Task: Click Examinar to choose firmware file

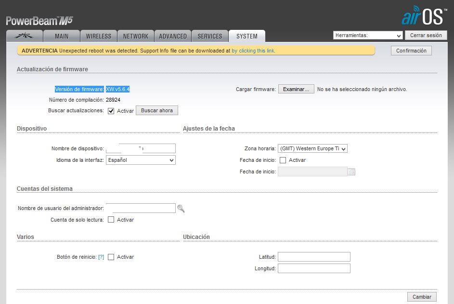Action: [x=296, y=89]
